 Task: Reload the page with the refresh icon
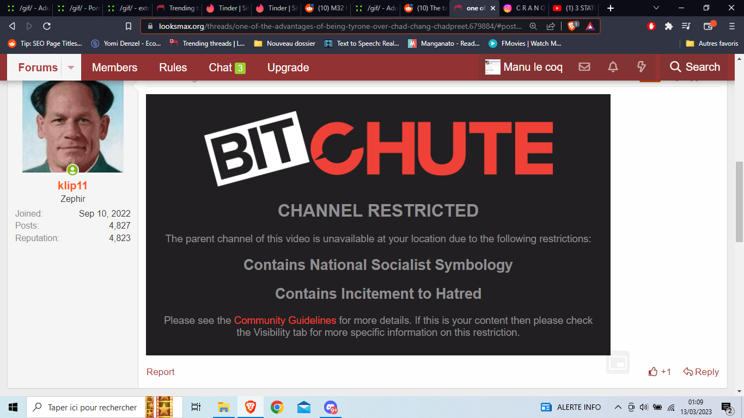47,26
